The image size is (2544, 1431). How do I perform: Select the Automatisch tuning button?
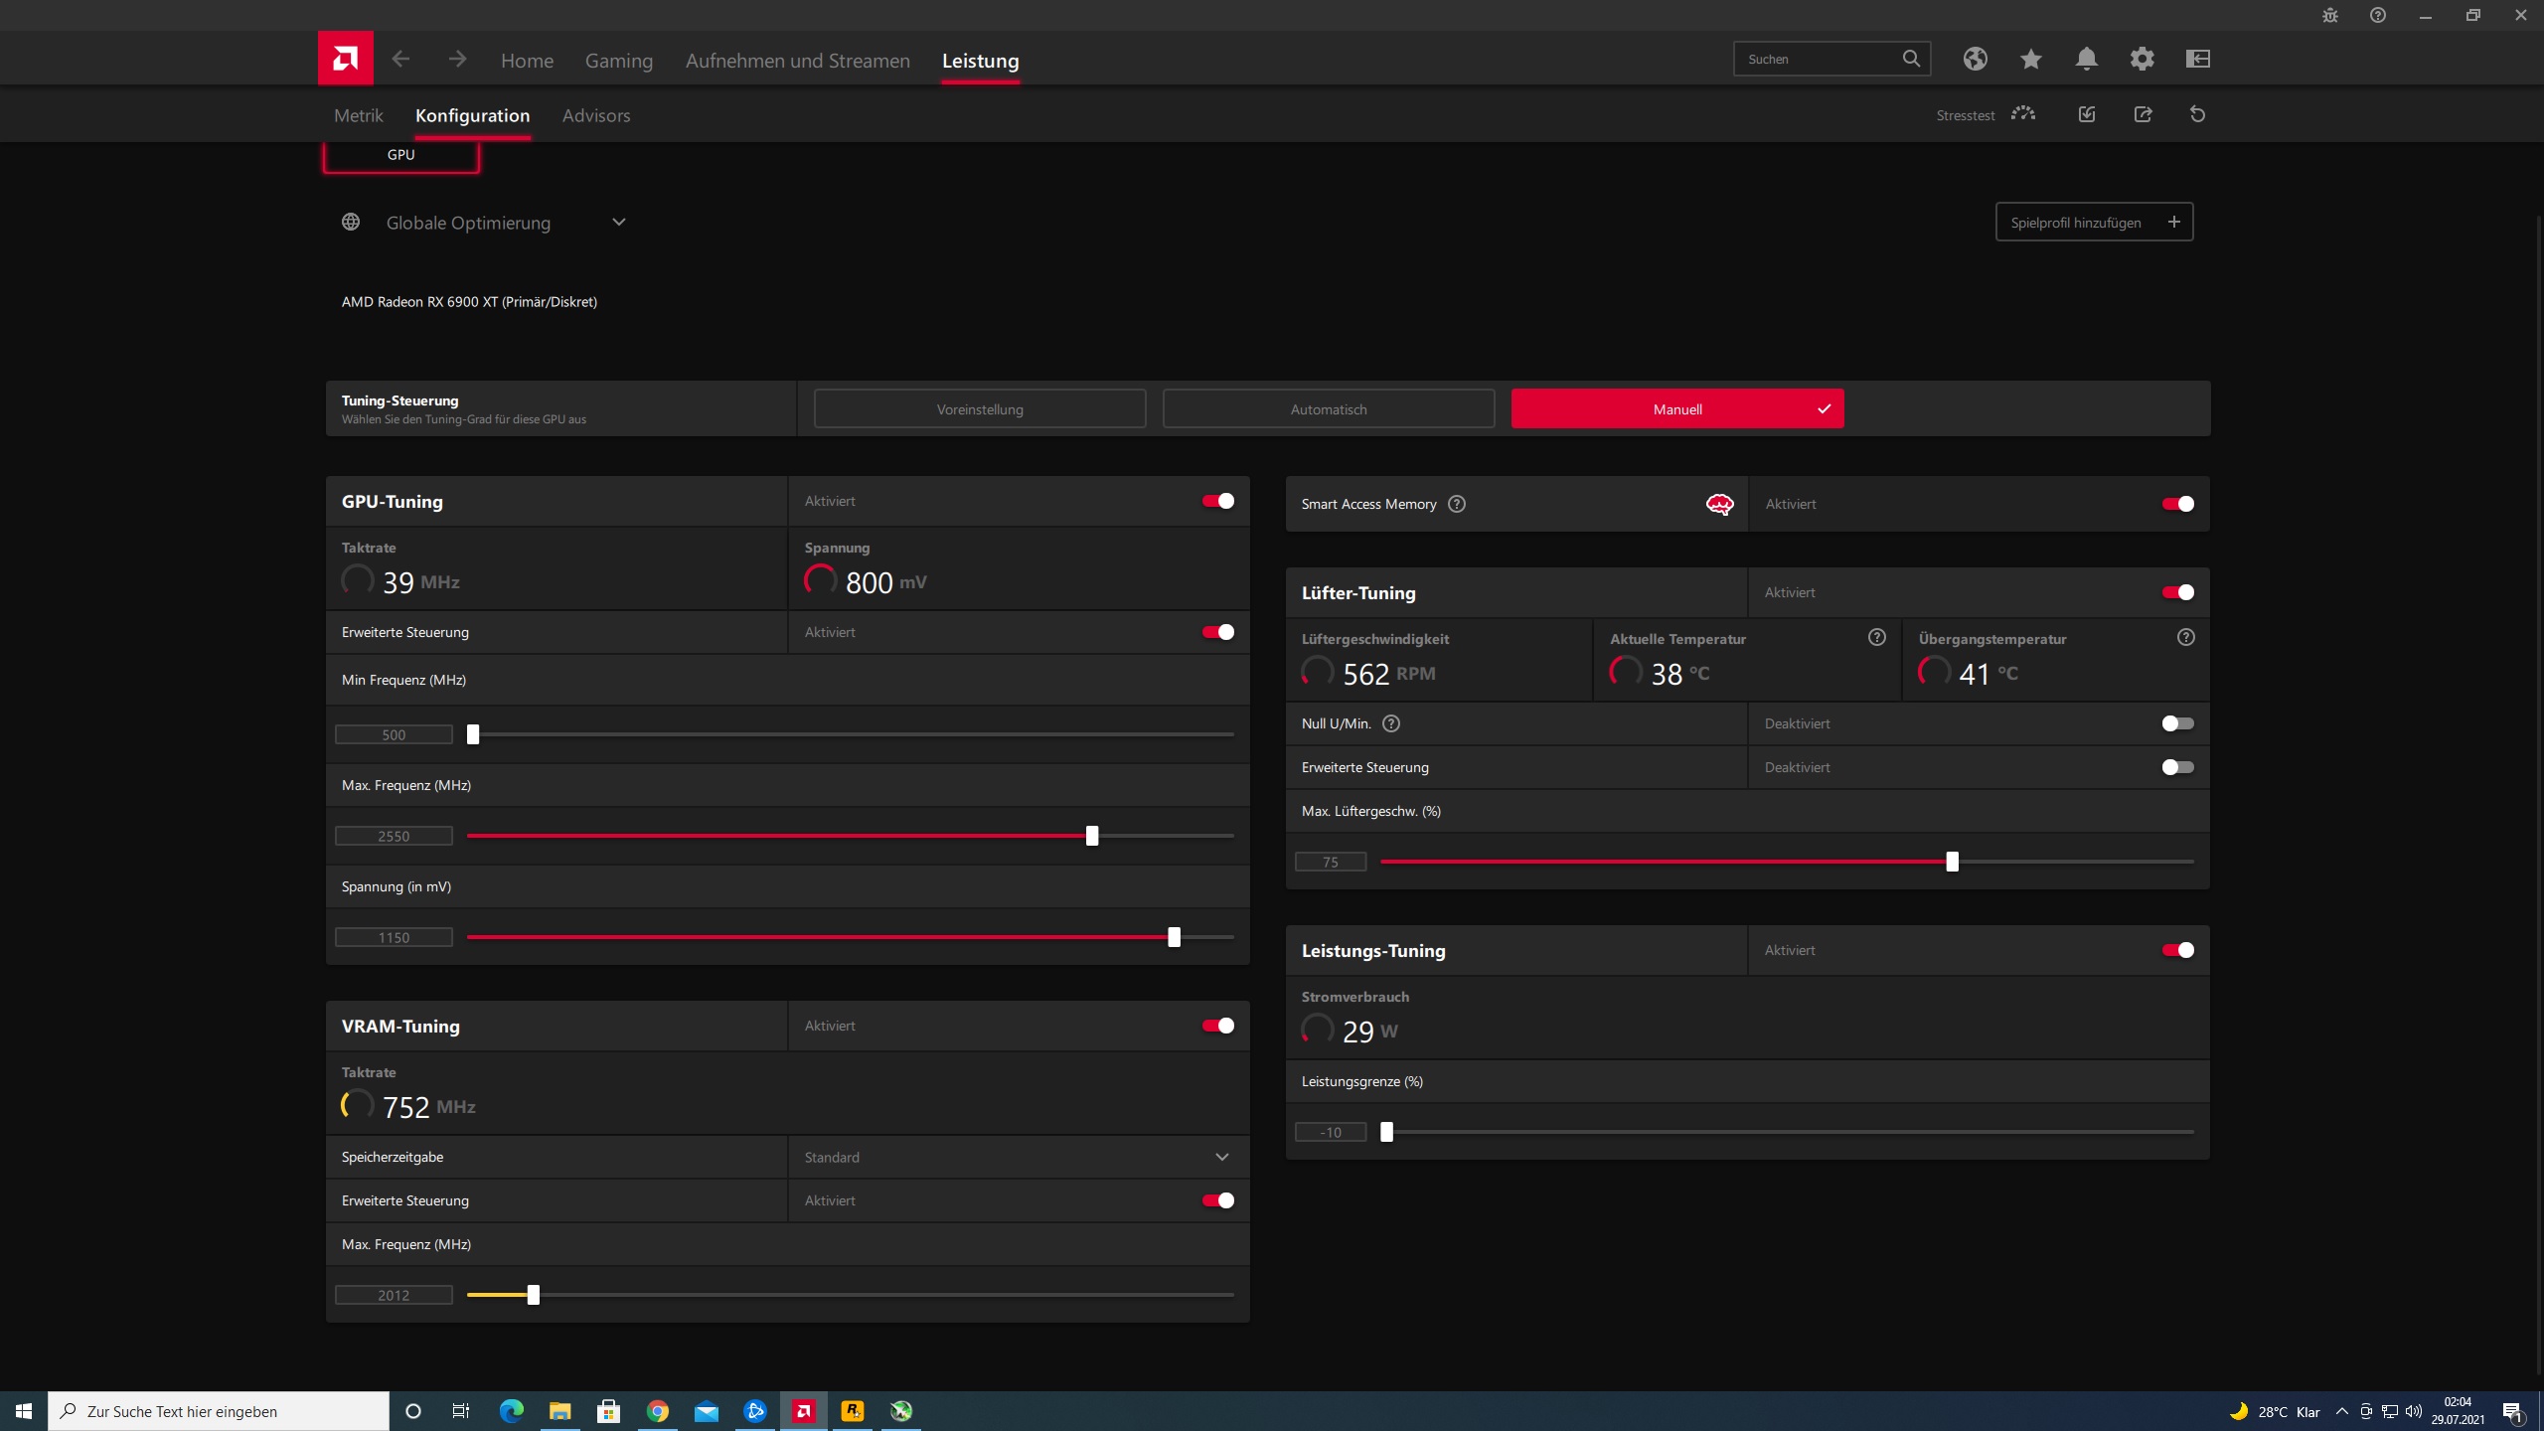tap(1328, 409)
